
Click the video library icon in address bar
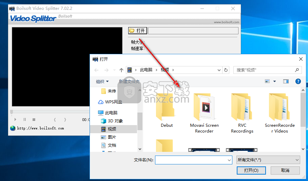click(130, 70)
